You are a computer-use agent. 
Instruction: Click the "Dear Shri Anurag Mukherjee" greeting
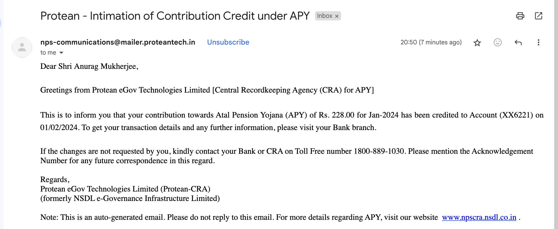tap(89, 66)
